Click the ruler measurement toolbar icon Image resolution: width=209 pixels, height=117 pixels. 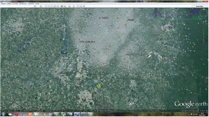pyautogui.click(x=74, y=6)
